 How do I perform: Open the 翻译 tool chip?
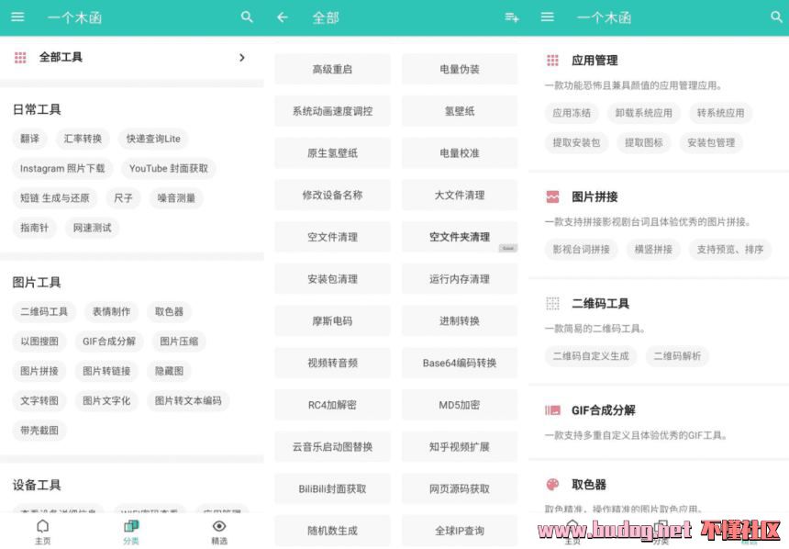(30, 139)
